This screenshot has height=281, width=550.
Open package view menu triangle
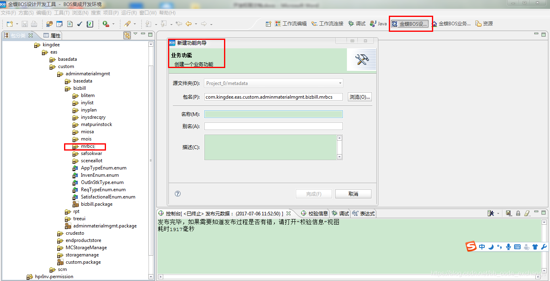pos(135,35)
